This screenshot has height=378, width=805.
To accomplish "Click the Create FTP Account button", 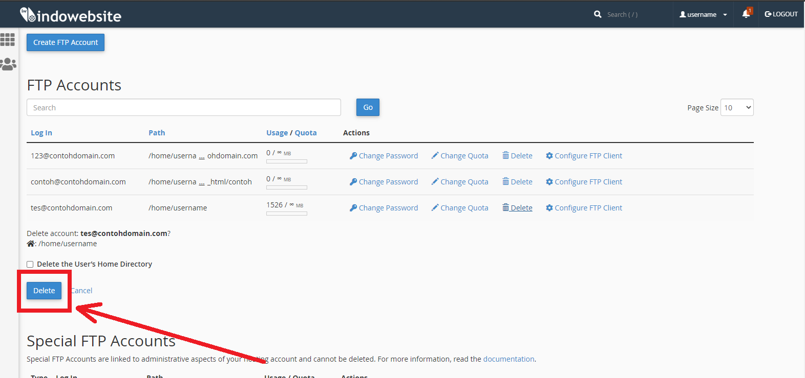I will click(66, 42).
